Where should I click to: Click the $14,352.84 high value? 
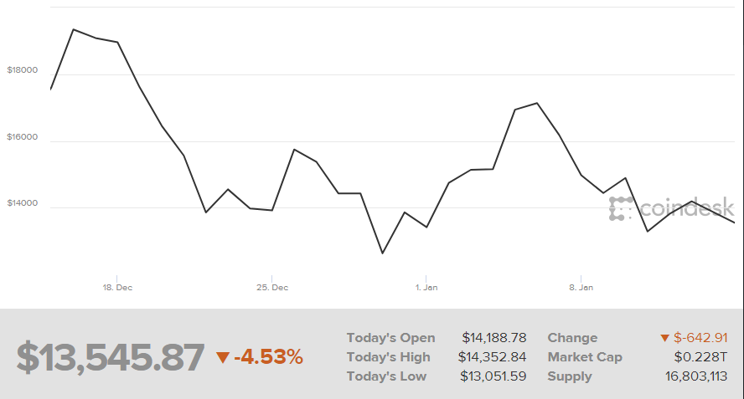pyautogui.click(x=493, y=357)
